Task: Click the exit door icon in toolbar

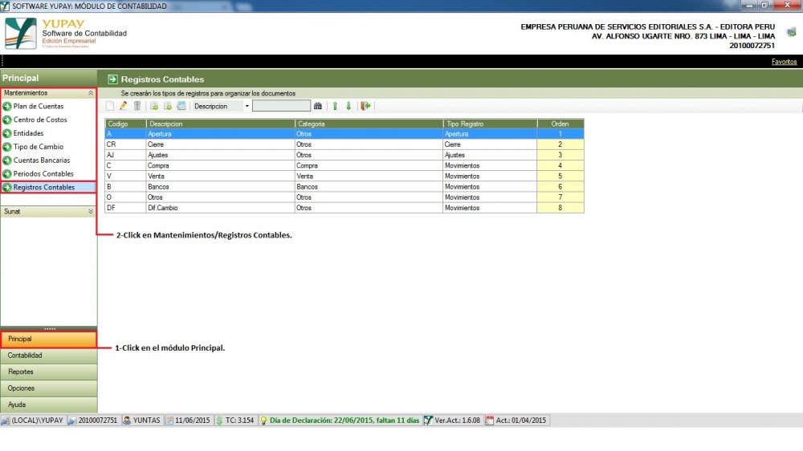Action: 365,106
